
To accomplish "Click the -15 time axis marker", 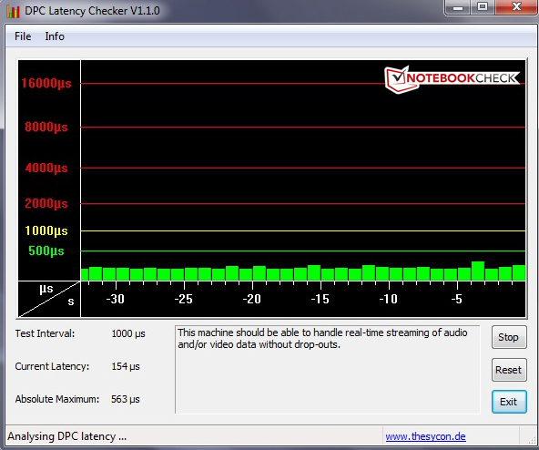I will pyautogui.click(x=320, y=299).
